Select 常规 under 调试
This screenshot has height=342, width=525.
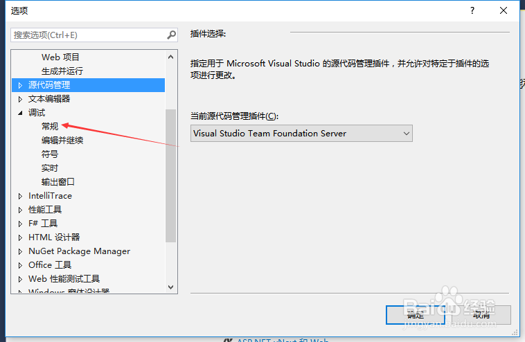[x=50, y=127]
